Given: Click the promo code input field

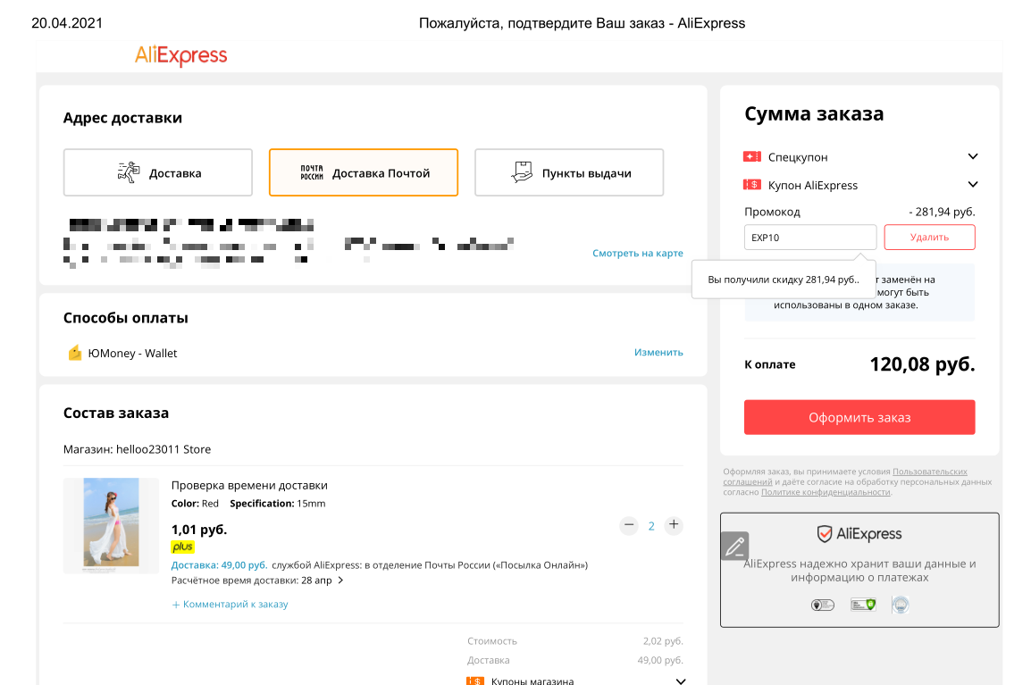Looking at the screenshot, I should pyautogui.click(x=810, y=237).
